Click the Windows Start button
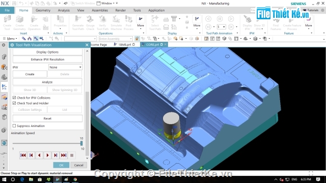Image resolution: width=326 pixels, height=183 pixels. (4, 179)
